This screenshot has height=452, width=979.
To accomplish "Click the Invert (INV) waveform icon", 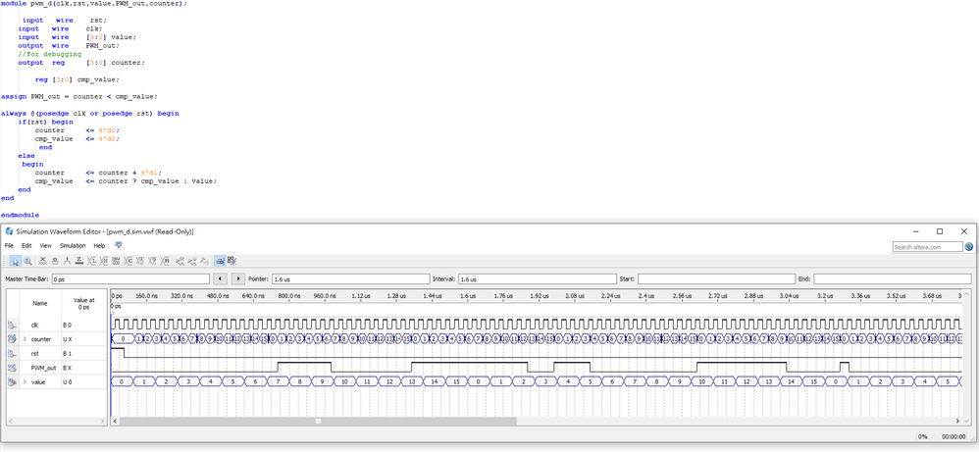I will point(116,261).
